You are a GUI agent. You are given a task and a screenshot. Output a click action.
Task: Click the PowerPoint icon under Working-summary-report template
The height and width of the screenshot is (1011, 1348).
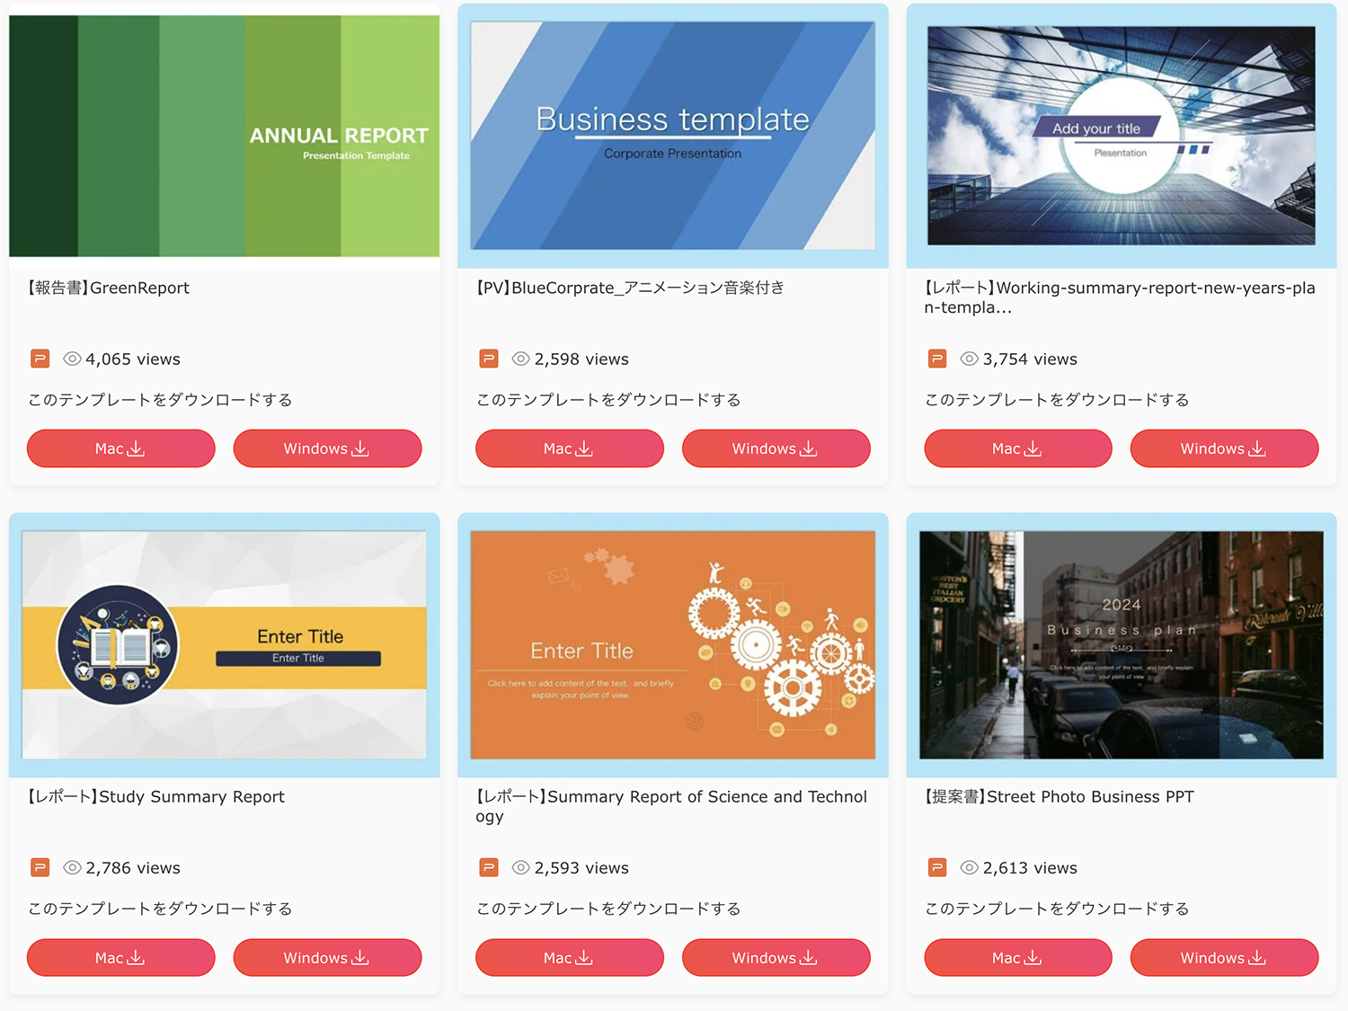click(936, 358)
